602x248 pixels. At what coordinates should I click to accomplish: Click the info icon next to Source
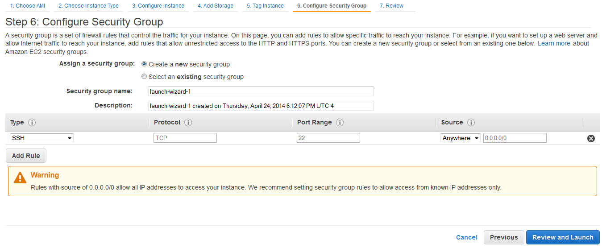coord(471,123)
